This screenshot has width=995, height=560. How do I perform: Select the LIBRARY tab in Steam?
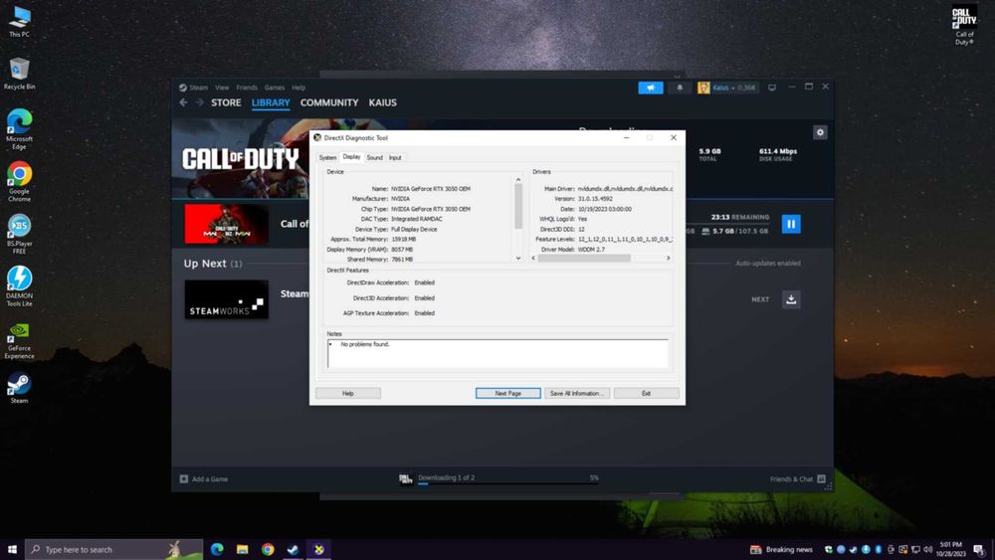271,102
